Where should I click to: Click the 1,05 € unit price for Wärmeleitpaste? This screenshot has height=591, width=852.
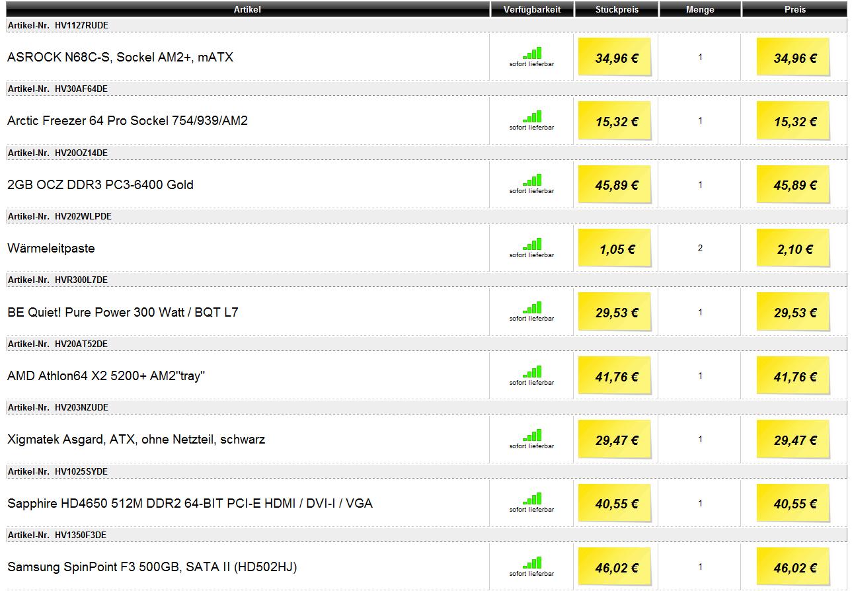point(617,249)
